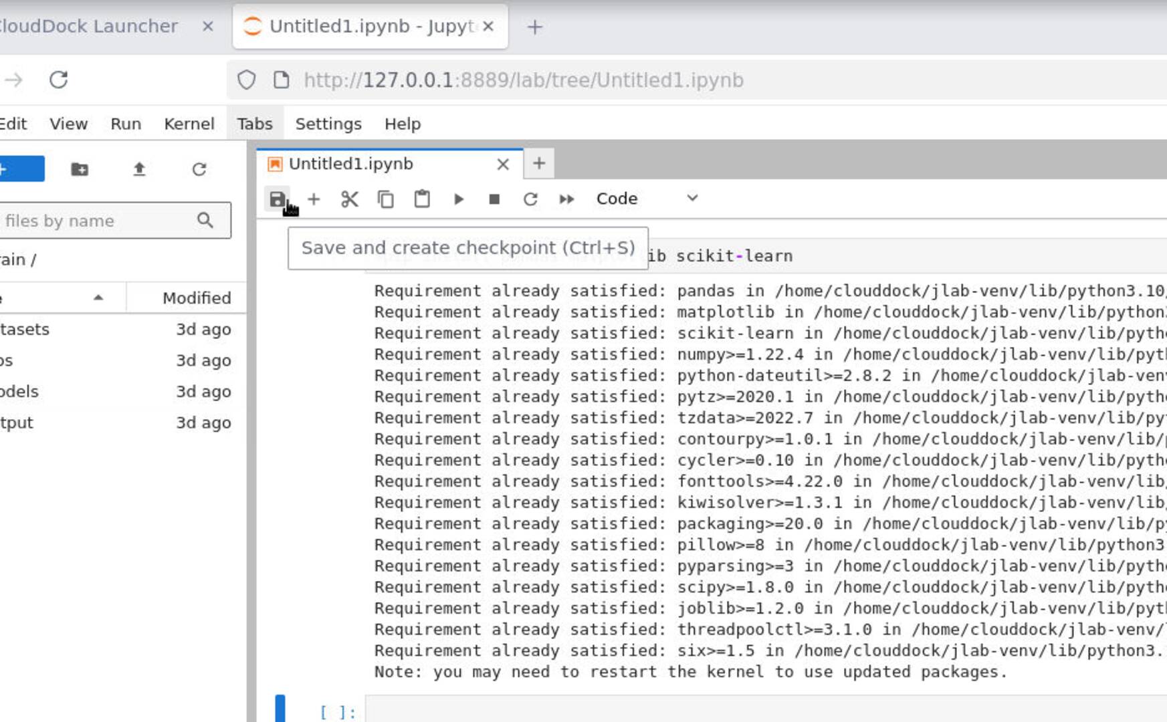The image size is (1167, 722).
Task: Click the Save and create checkpoint icon
Action: [277, 199]
